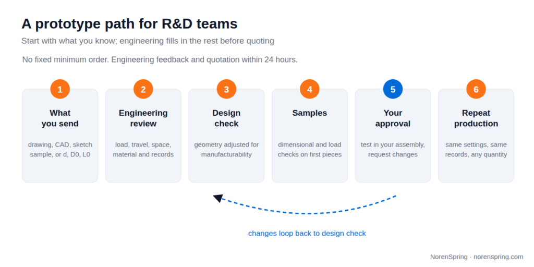Image resolution: width=534 pixels, height=267 pixels.
Task: Click 'load, travel, space, material' description
Action: [x=143, y=150]
